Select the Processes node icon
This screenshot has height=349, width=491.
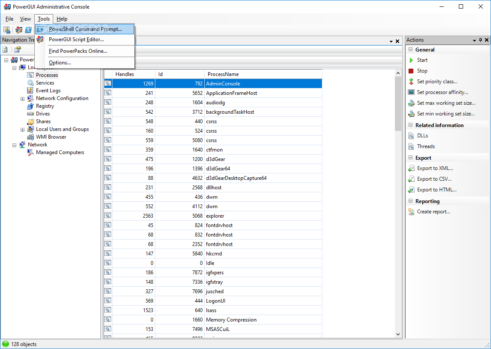pos(30,75)
